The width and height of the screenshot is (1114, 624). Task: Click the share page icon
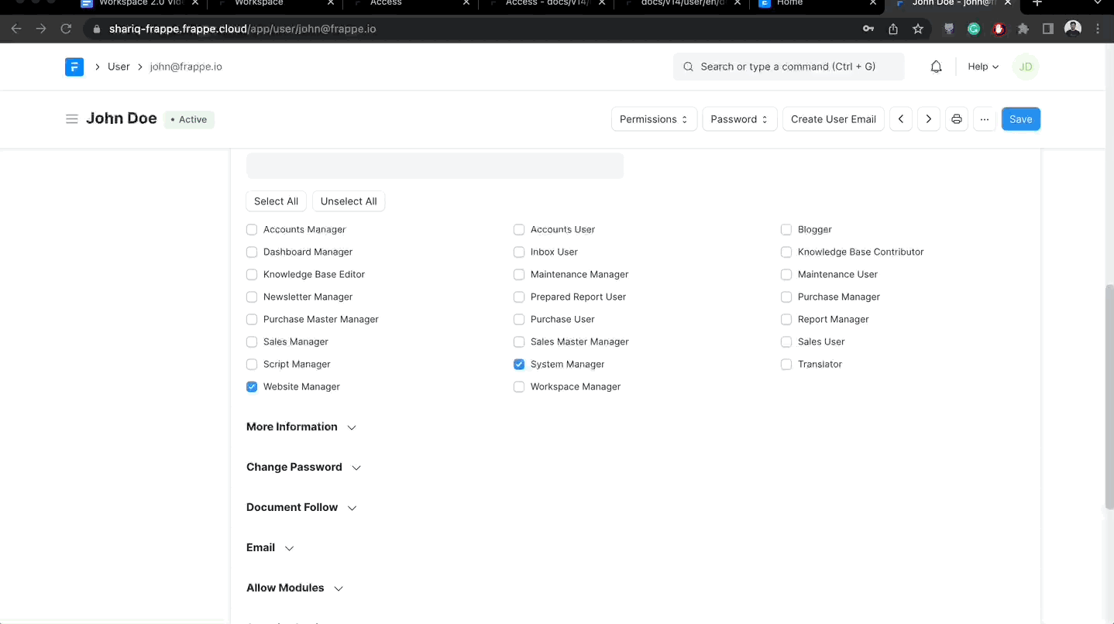tap(893, 29)
